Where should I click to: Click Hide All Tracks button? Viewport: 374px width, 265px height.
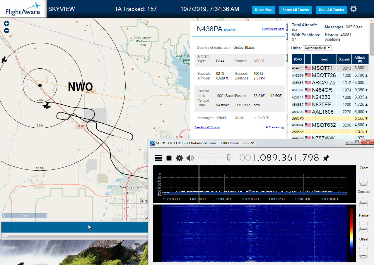[331, 10]
